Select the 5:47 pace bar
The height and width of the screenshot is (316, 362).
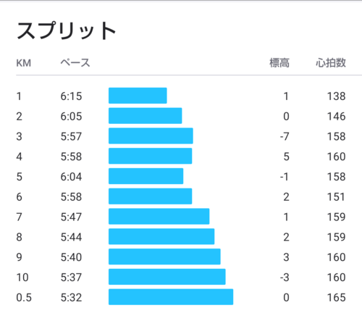(x=159, y=216)
